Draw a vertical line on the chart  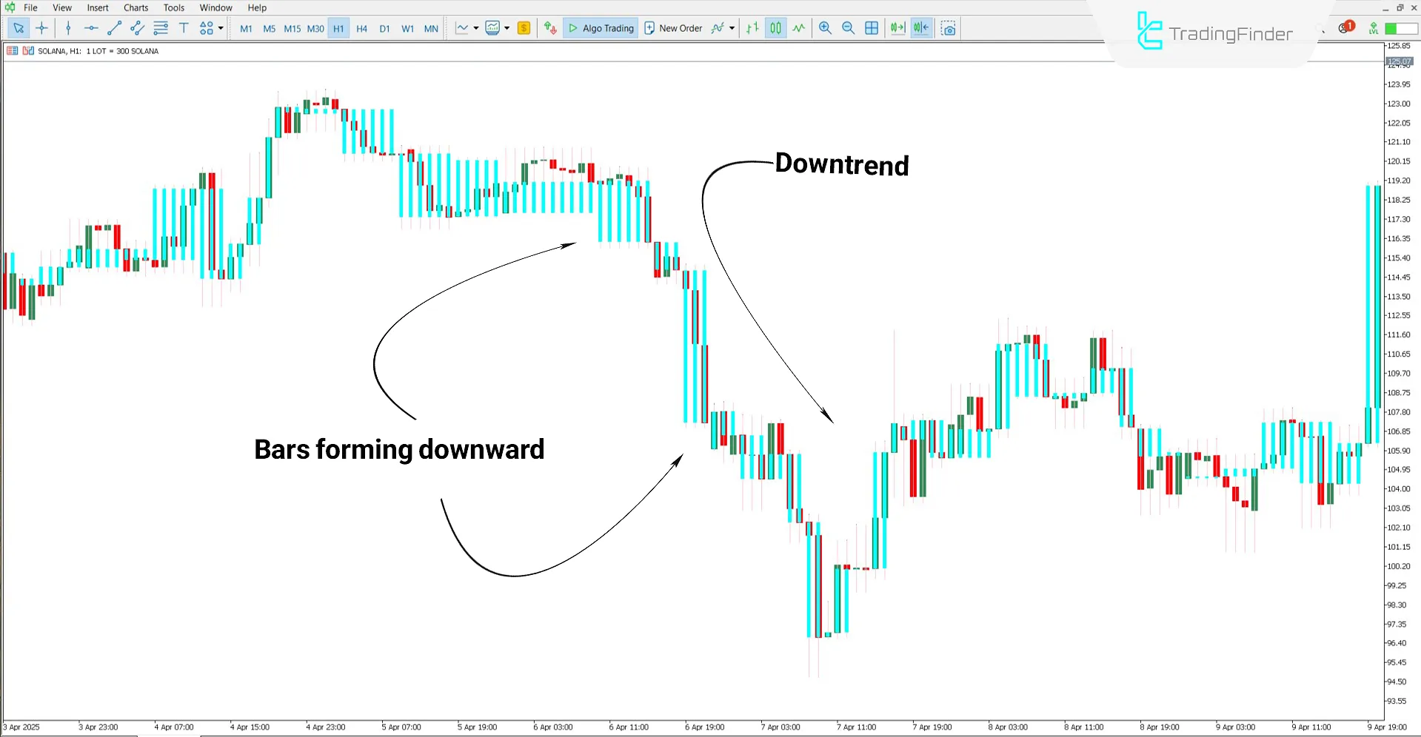tap(68, 28)
